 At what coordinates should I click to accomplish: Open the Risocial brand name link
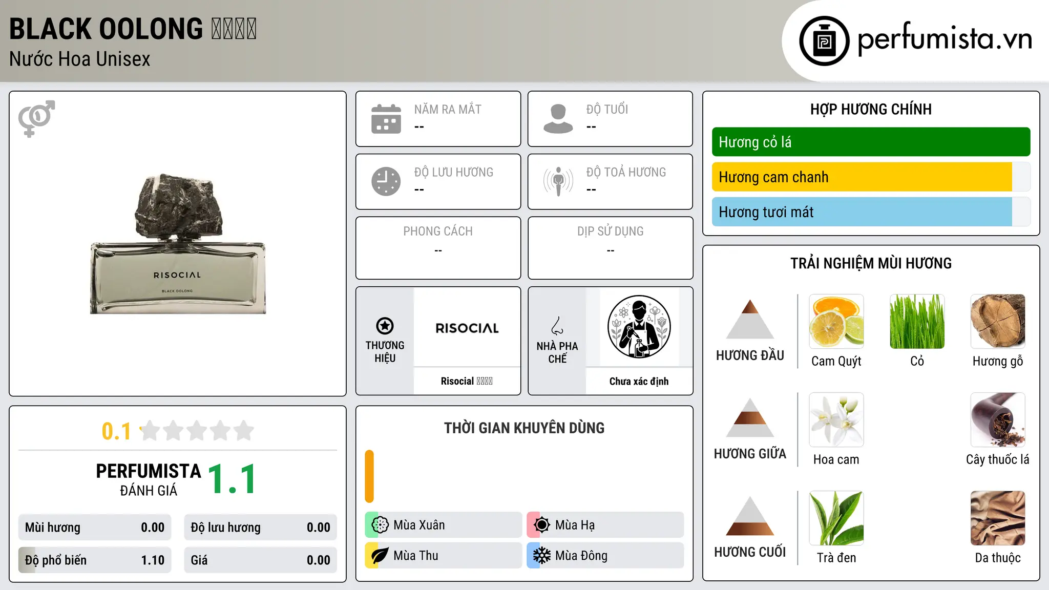[x=467, y=381]
